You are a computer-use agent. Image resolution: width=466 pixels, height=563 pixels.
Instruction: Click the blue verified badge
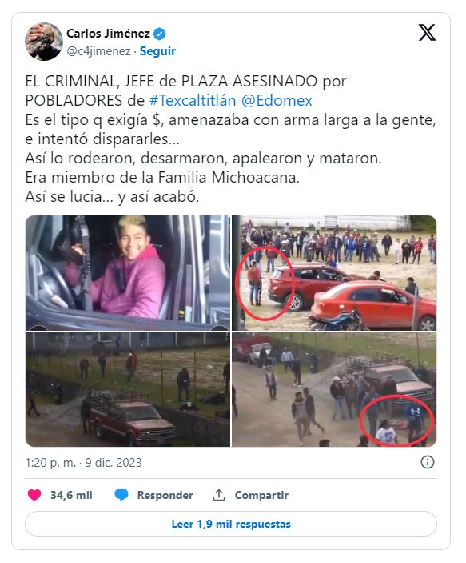pos(159,34)
